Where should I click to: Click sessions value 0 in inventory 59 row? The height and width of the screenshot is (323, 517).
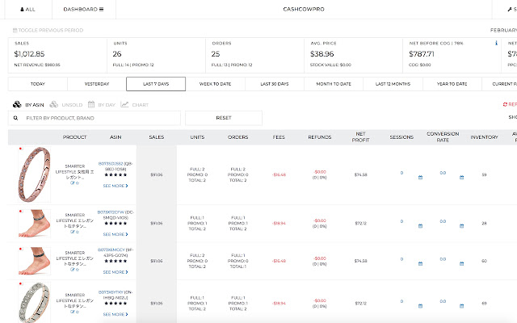[x=401, y=173]
